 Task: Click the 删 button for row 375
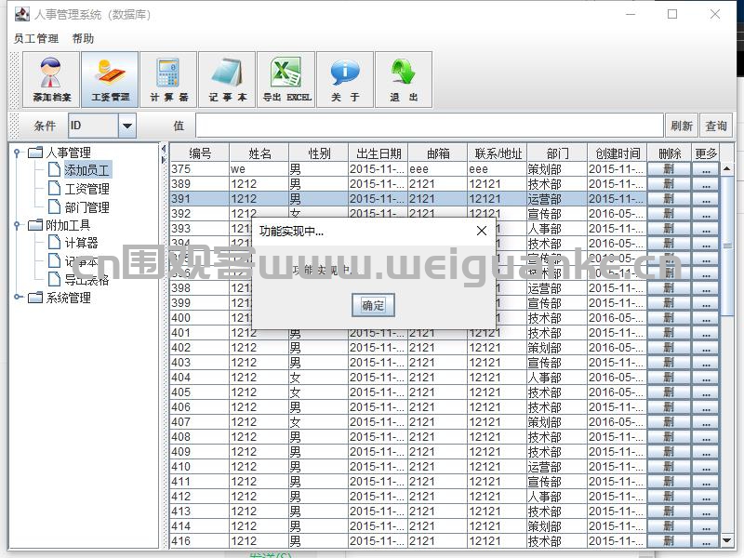click(669, 169)
